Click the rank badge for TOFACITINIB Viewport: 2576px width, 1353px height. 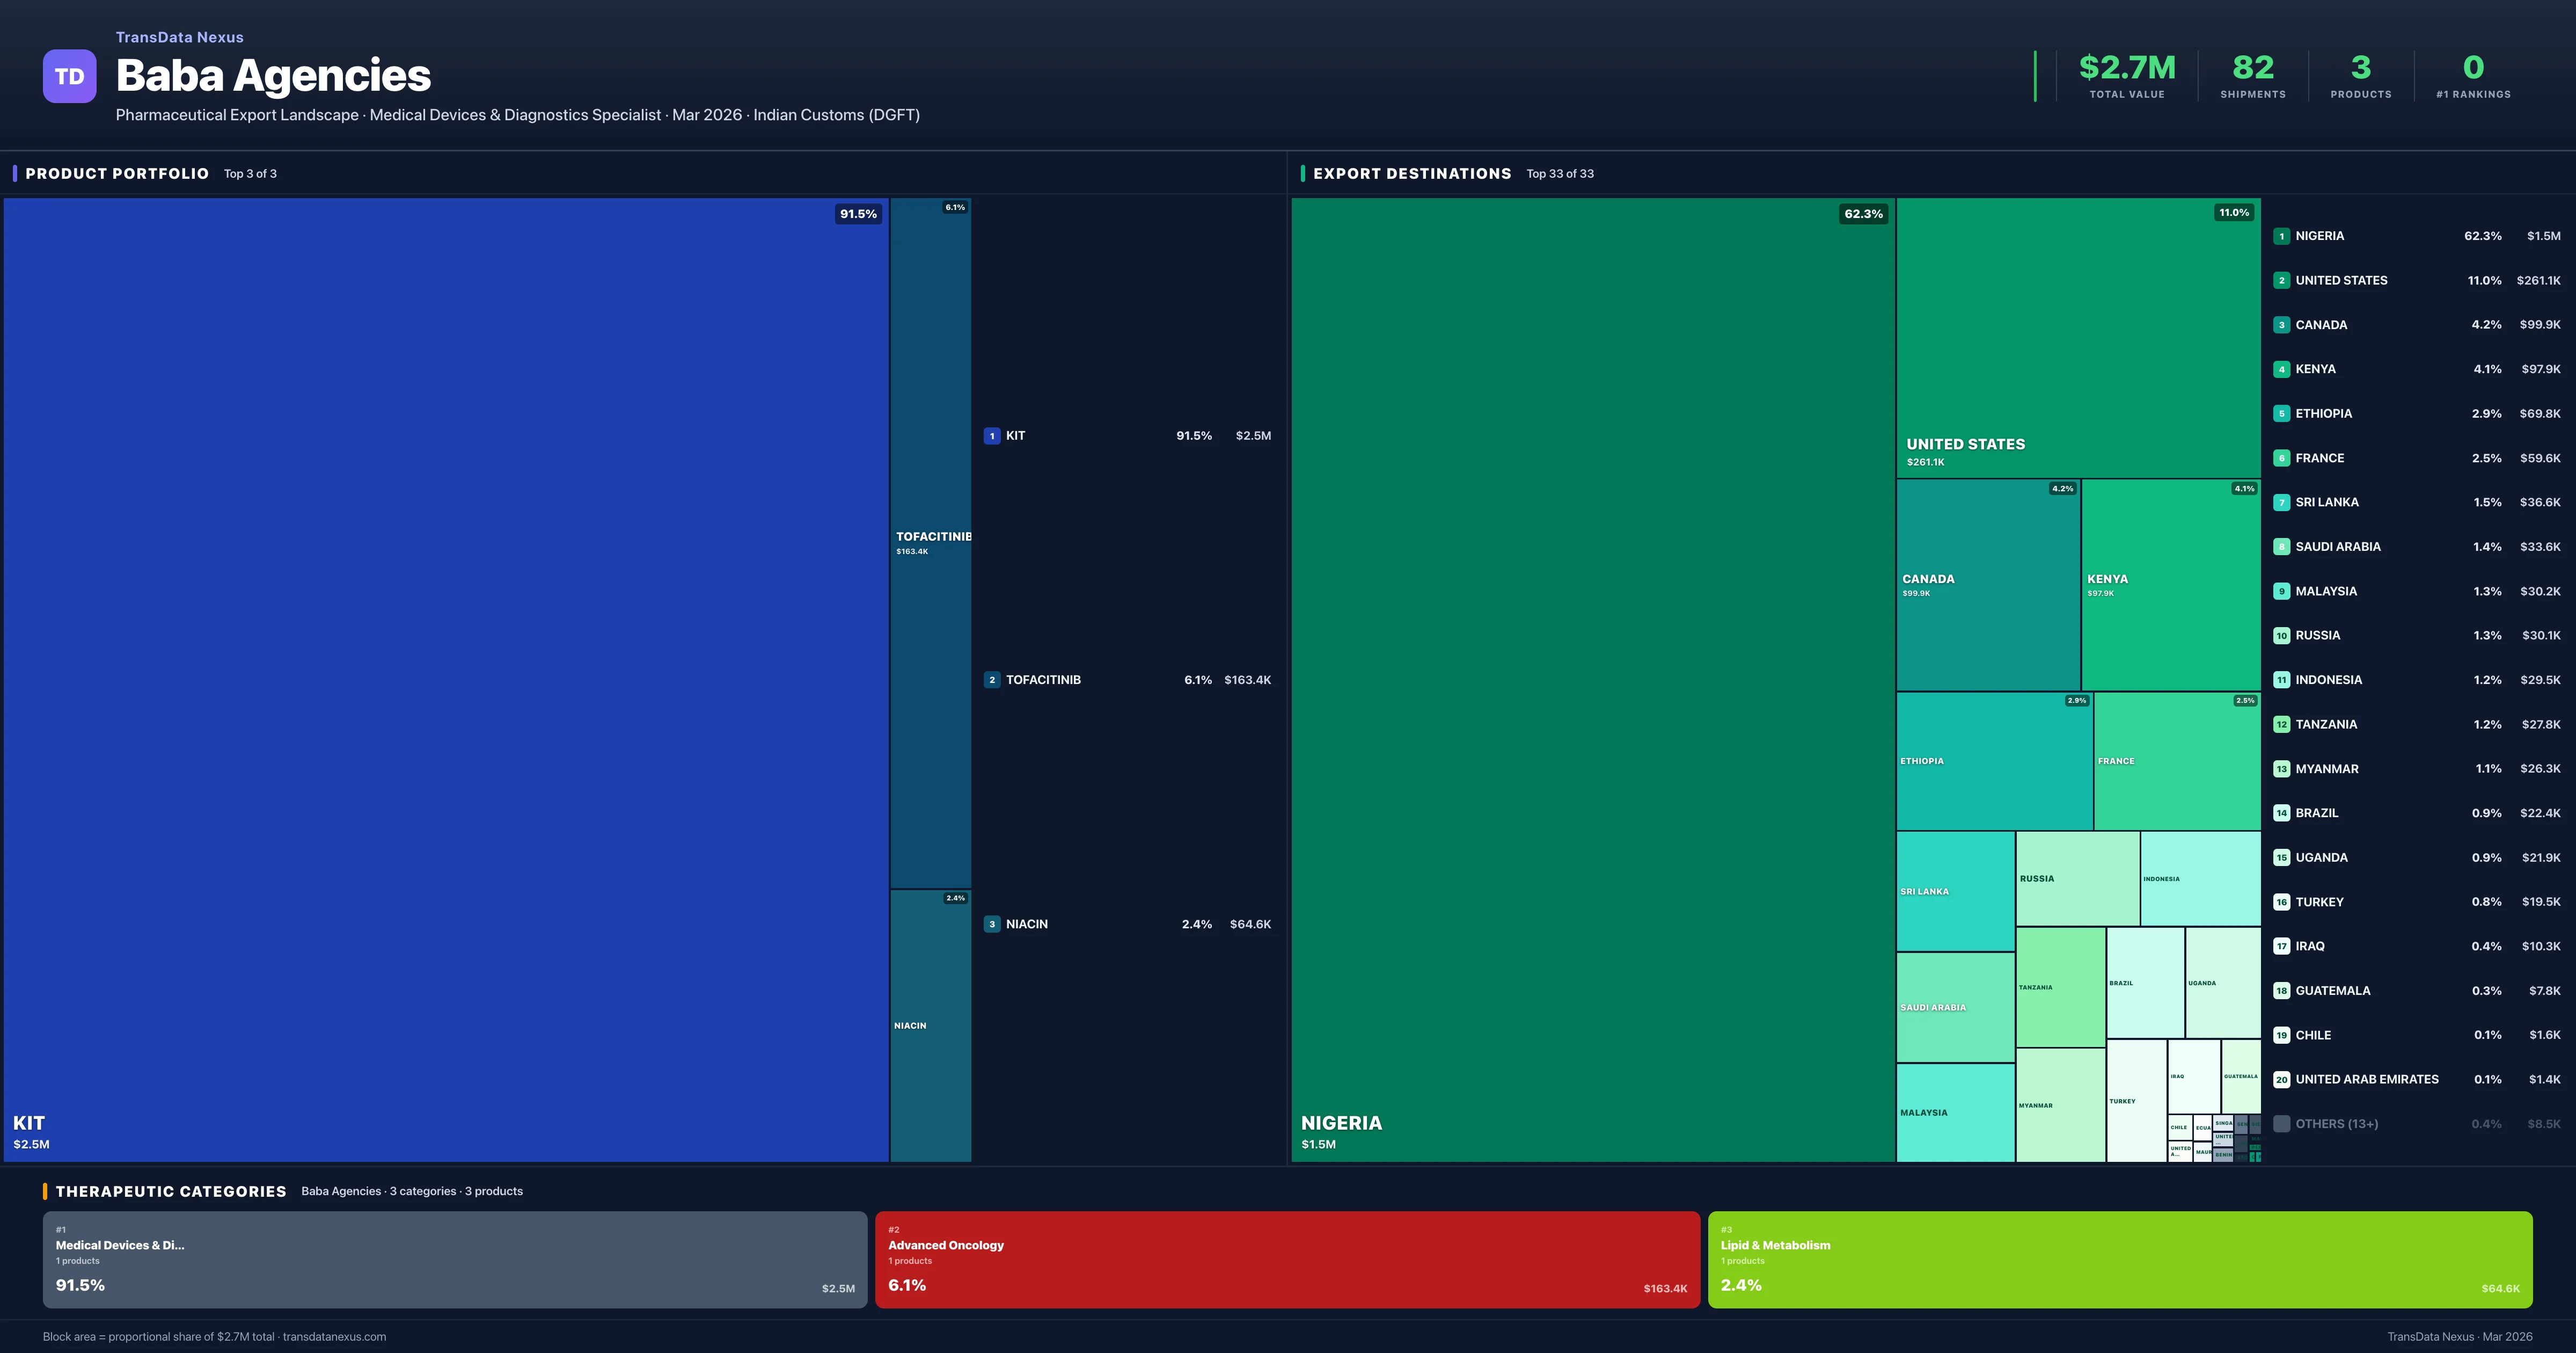(992, 679)
